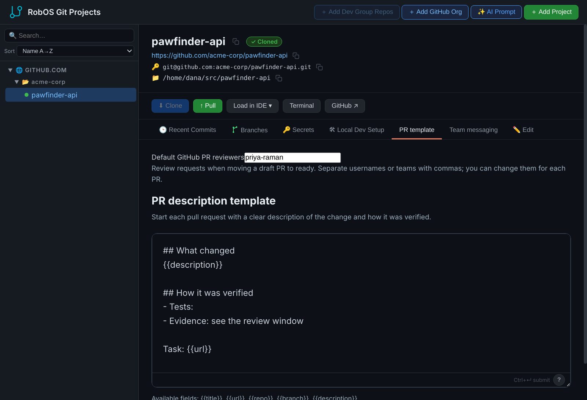Viewport: 587px width, 400px height.
Task: Click the SSH address git@github.com:acme-corp/pawfinder-api.git text
Action: [x=237, y=67]
